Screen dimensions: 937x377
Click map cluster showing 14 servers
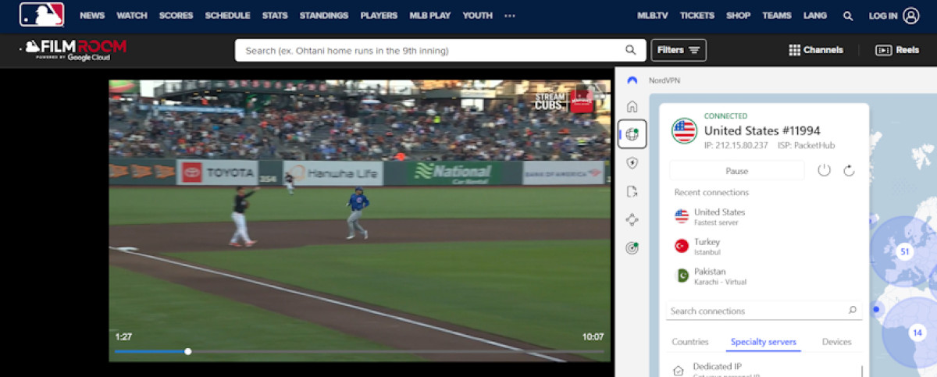[917, 333]
